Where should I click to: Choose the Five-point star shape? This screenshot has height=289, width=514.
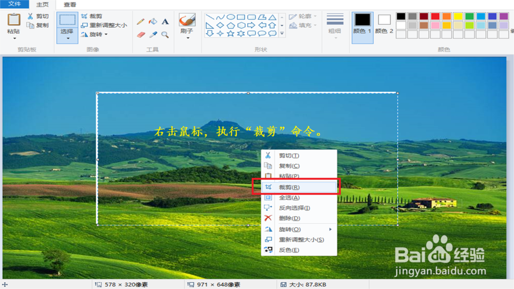pyautogui.click(x=231, y=33)
